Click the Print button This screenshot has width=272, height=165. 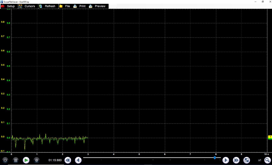pos(80,6)
